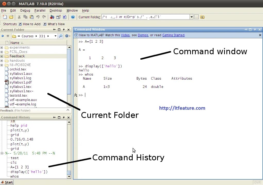263x185 pixels.
Task: Open the Desktop menu
Action: click(x=56, y=10)
